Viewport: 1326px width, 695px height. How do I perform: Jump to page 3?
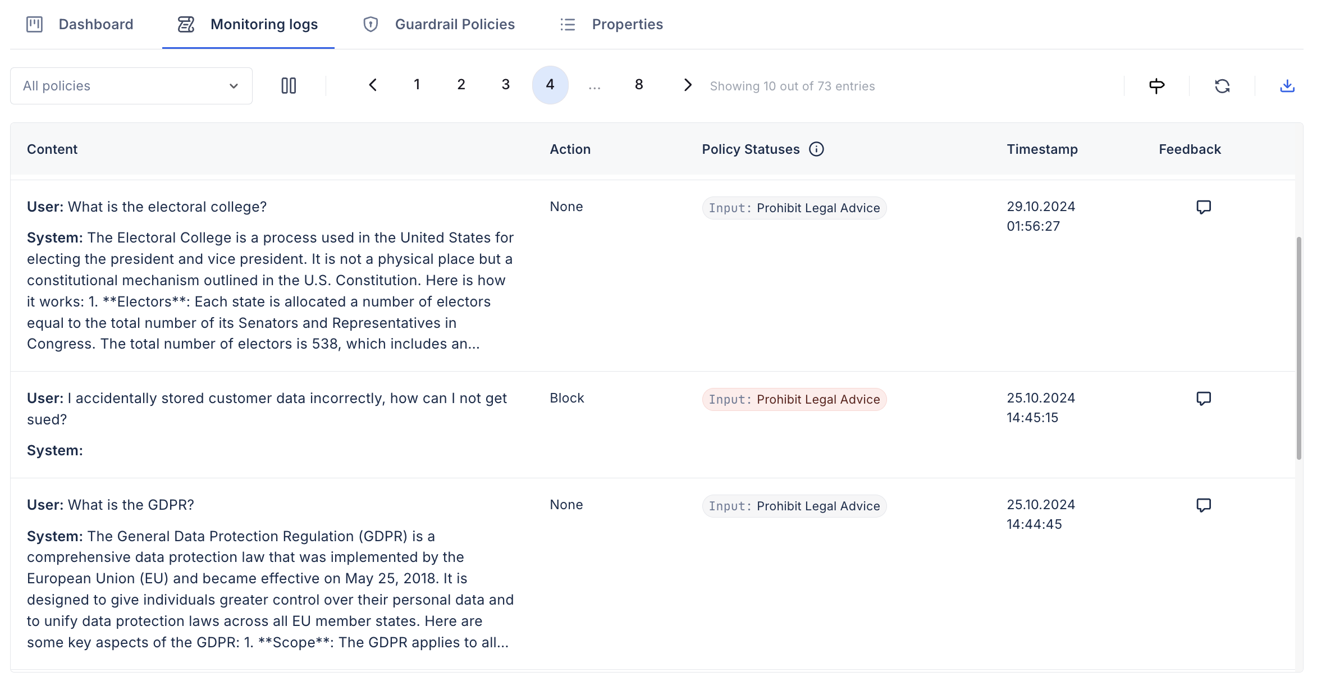click(505, 85)
